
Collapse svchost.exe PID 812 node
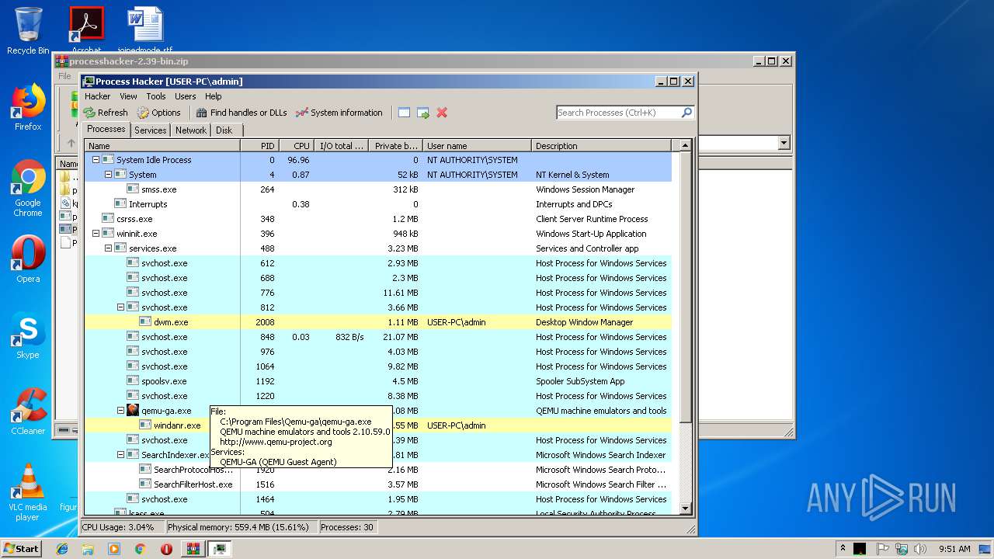121,307
